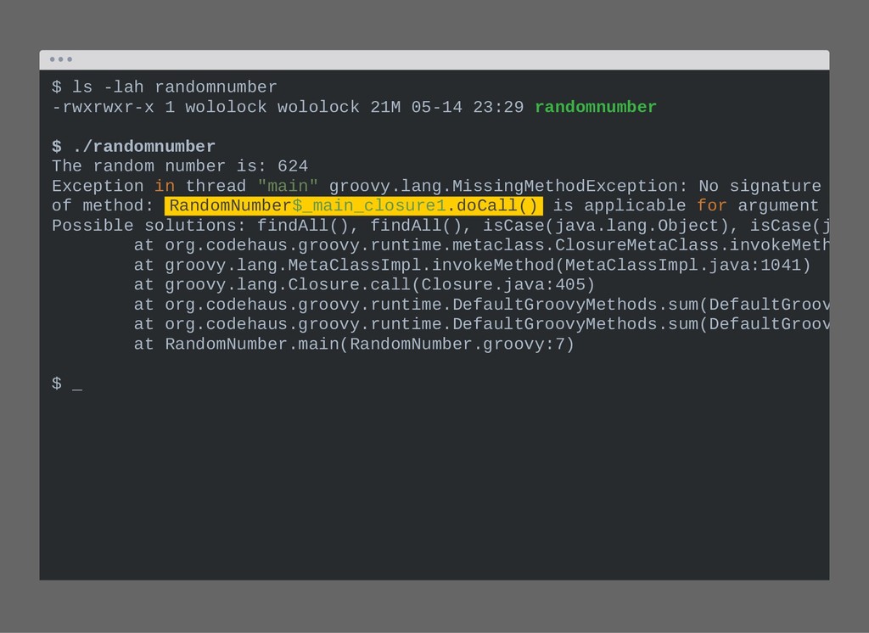Click the highlighted RandomNumber$_main_closure1.doCall() text
Image resolution: width=869 pixels, height=633 pixels.
point(354,205)
